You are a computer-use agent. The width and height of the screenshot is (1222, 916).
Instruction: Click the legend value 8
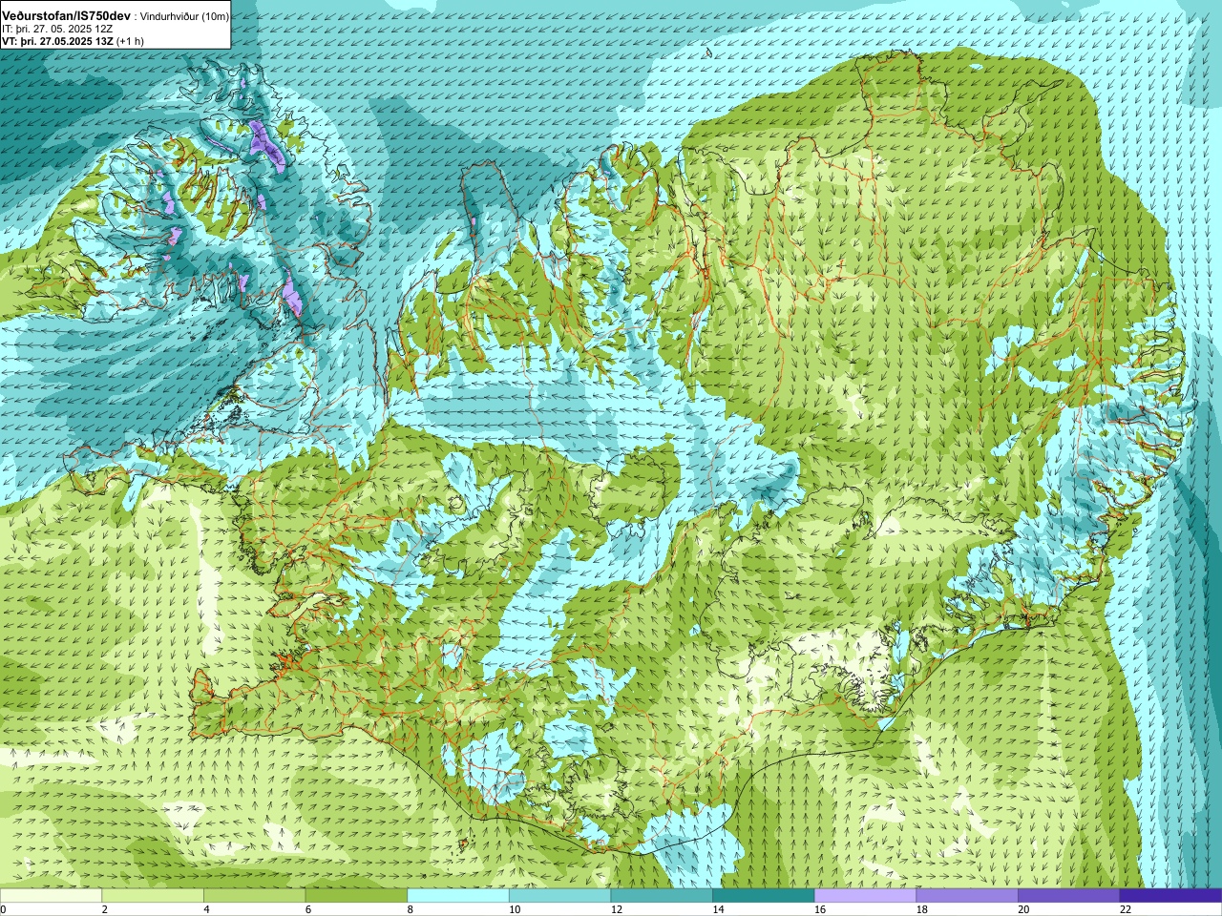point(411,910)
